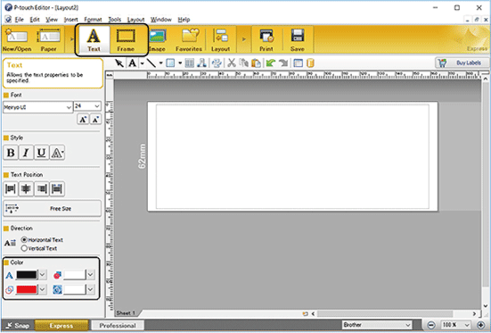Open the Brother printer dropdown
491x333 pixels.
click(377, 325)
